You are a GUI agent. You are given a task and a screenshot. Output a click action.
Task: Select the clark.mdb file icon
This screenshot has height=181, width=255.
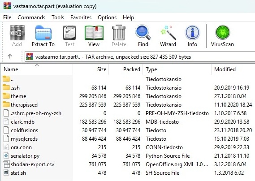click(x=6, y=122)
